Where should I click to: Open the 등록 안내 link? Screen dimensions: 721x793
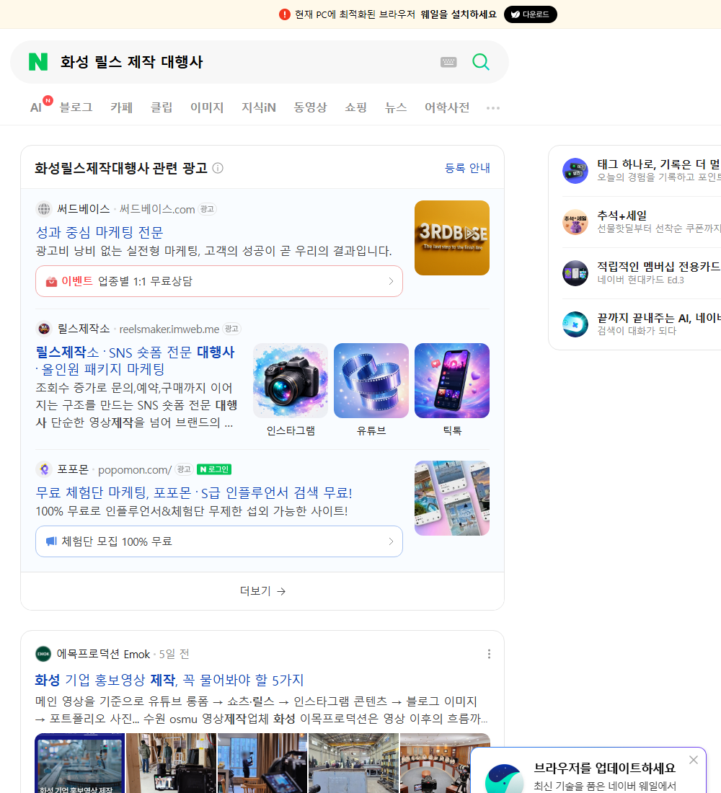pyautogui.click(x=467, y=168)
